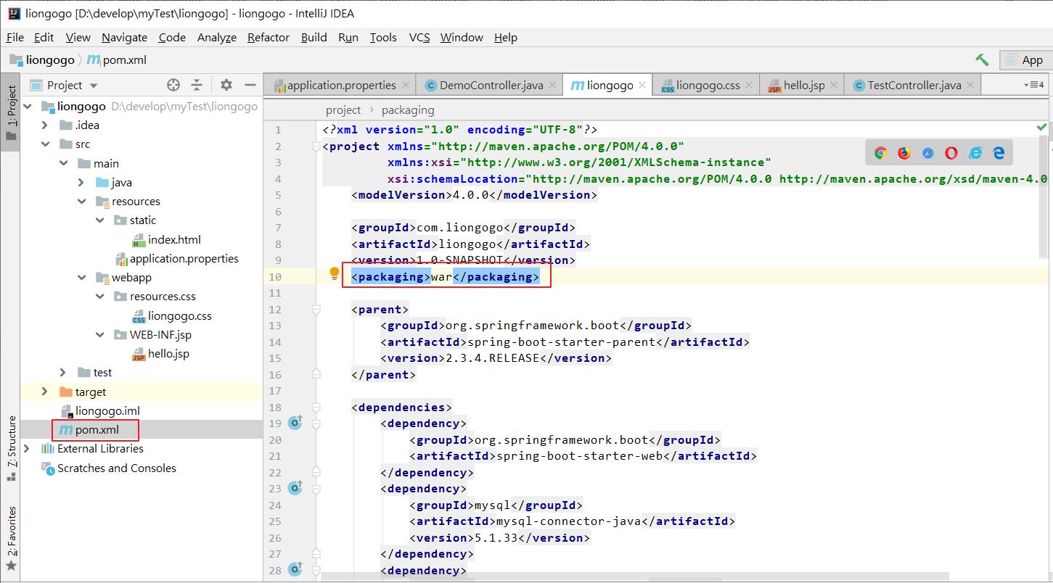Collapse the liongogo project root node
This screenshot has width=1053, height=583.
(x=28, y=107)
